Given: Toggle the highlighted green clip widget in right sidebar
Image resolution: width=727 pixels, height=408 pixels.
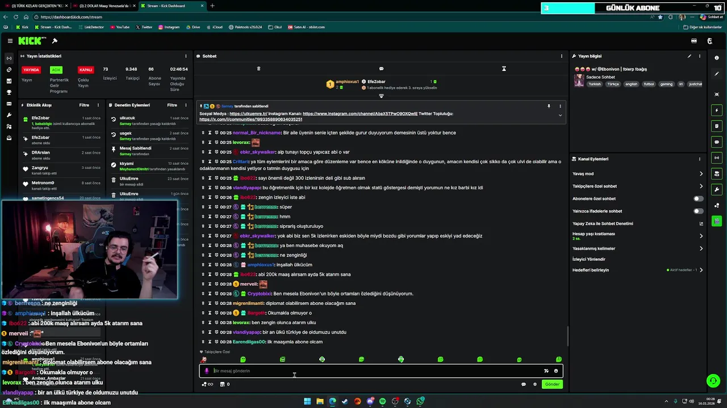Looking at the screenshot, I should click(717, 221).
